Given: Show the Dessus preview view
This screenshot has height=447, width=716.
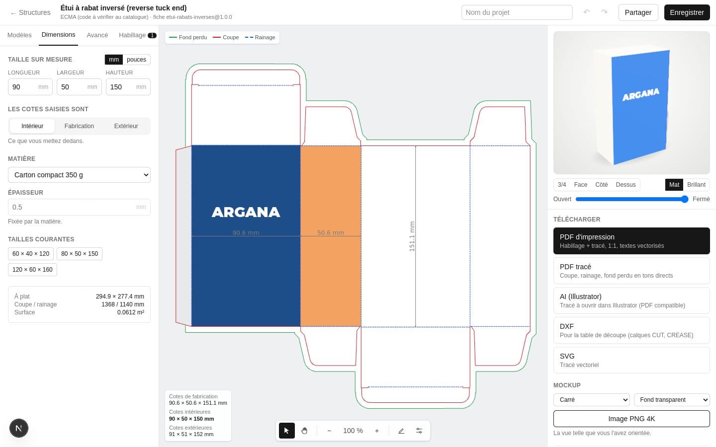Looking at the screenshot, I should (626, 185).
